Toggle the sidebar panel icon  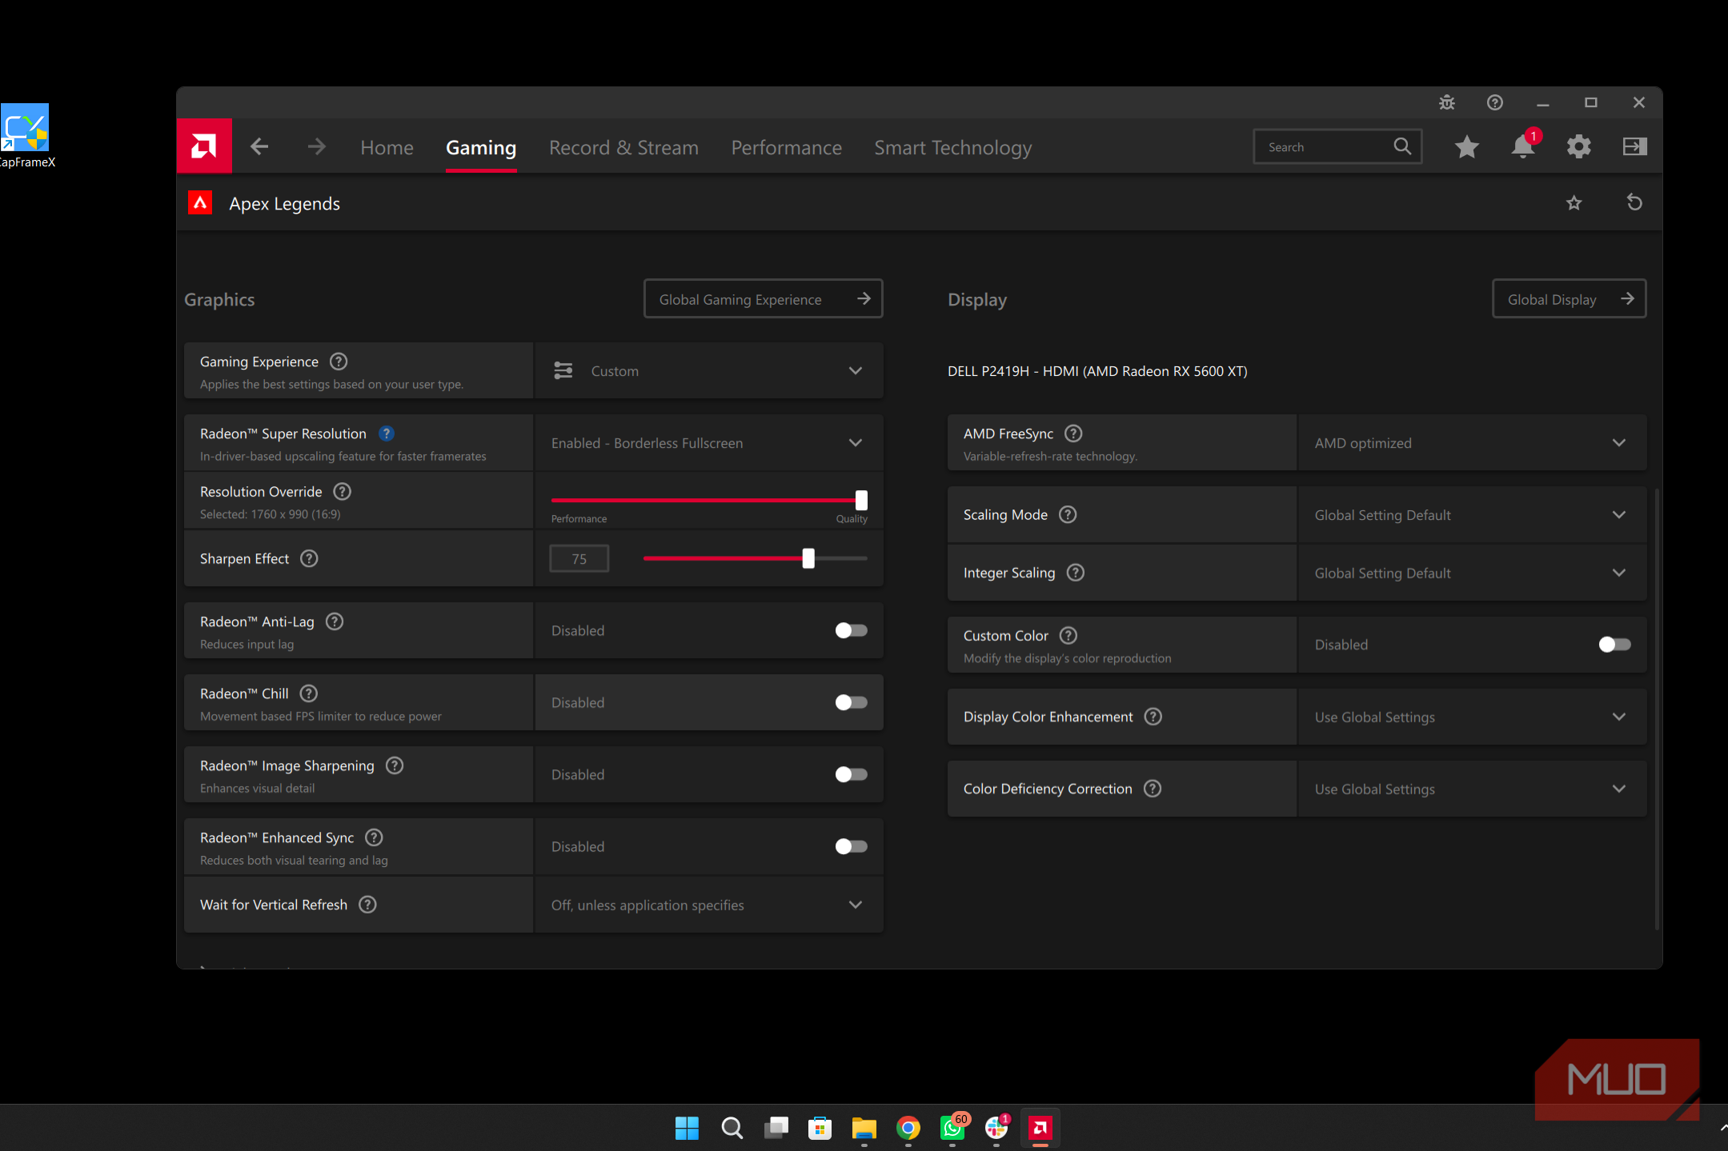pos(1635,146)
